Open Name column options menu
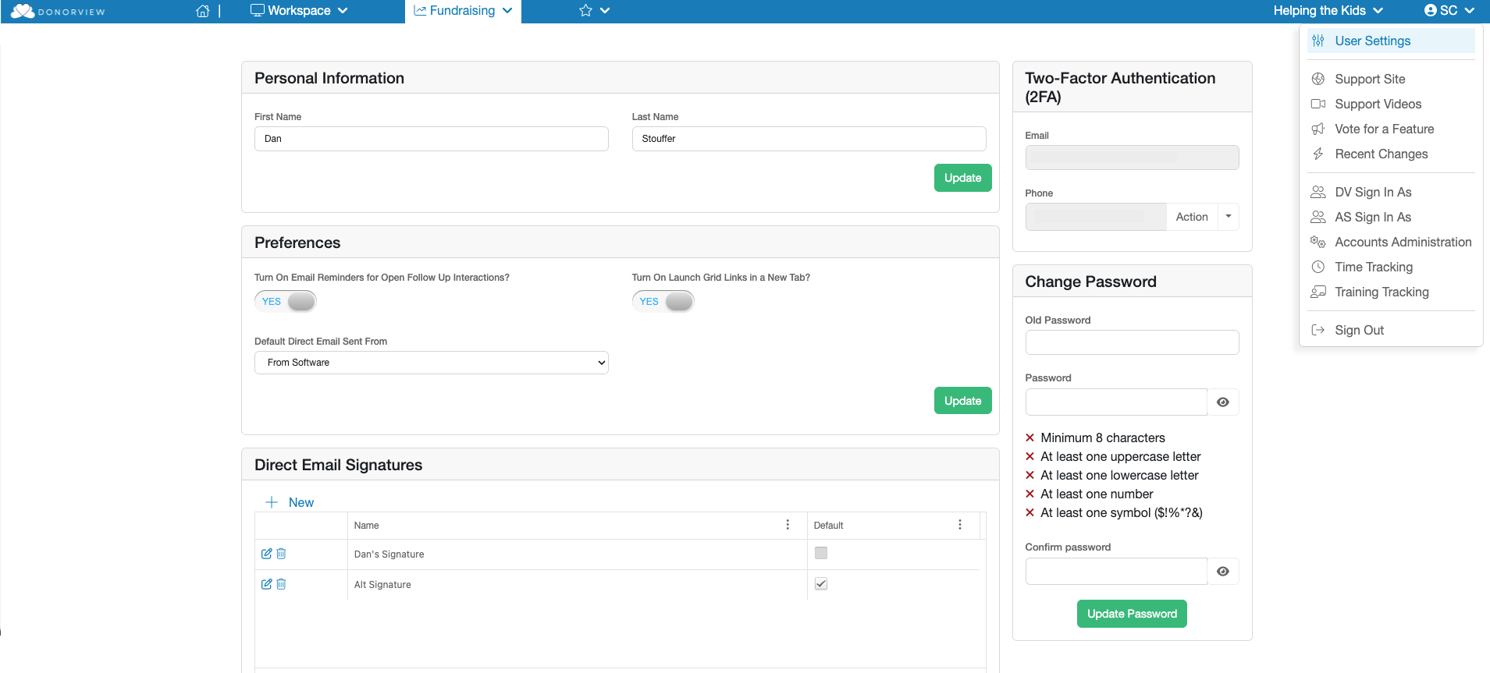1490x673 pixels. [x=788, y=525]
